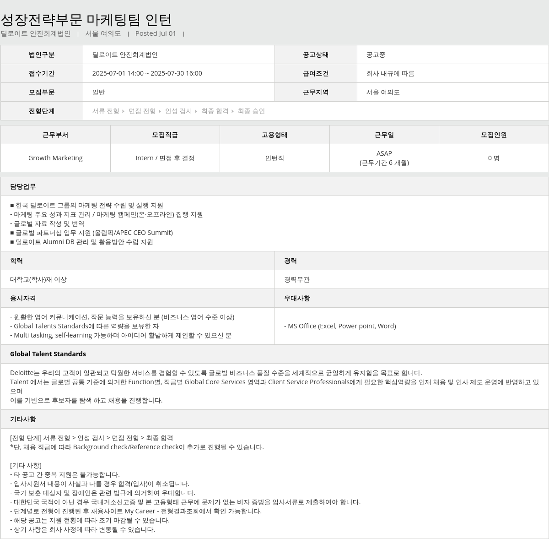Click the 법인구분 header cell
The height and width of the screenshot is (539, 549).
tap(42, 54)
